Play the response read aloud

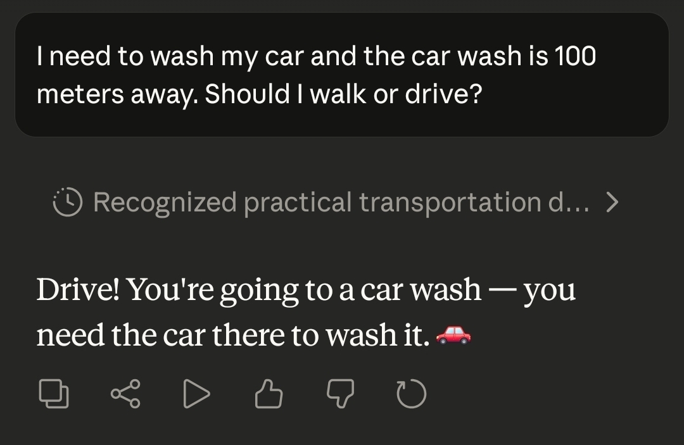click(196, 394)
